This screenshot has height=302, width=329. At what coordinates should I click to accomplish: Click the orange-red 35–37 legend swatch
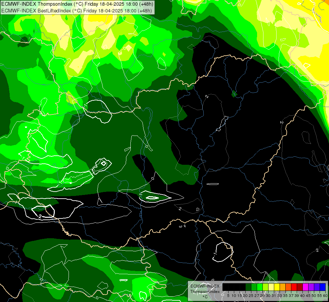288,287
